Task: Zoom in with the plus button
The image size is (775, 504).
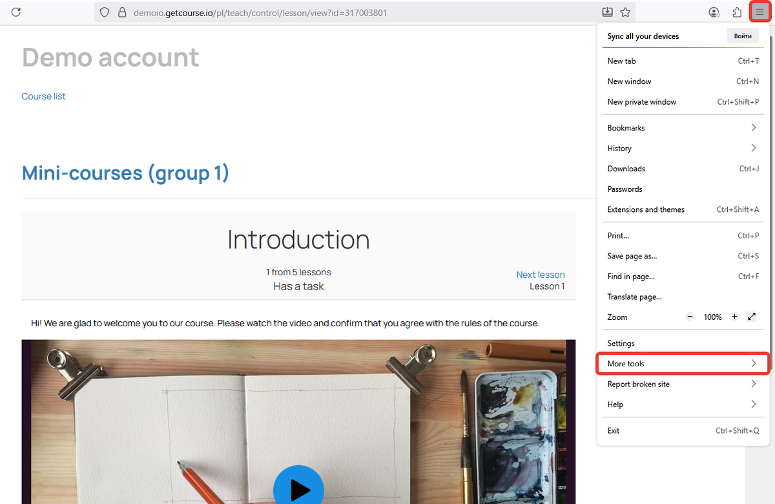Action: click(734, 317)
